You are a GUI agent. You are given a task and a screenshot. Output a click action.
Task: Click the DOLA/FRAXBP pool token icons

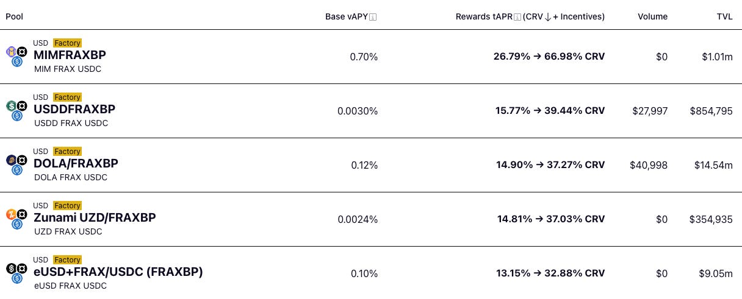tap(16, 165)
